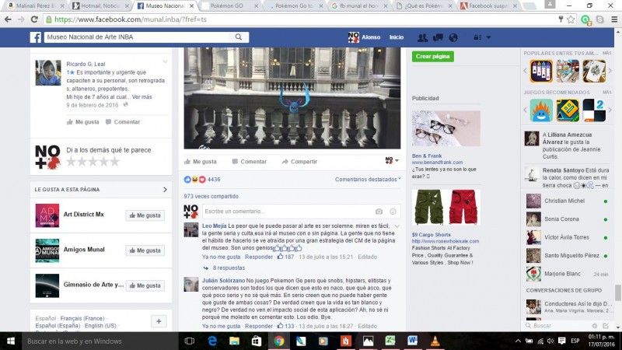The height and width of the screenshot is (350, 622).
Task: Open messages icon in top bar
Action: (438, 37)
